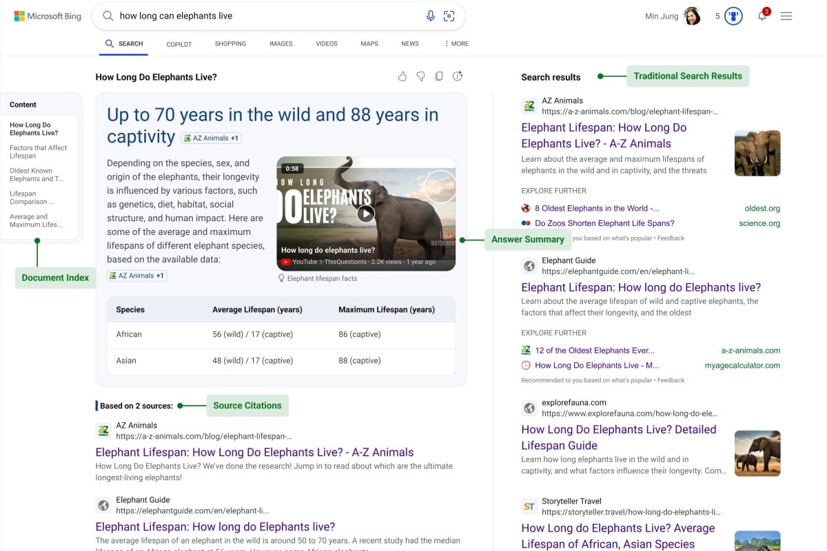This screenshot has width=827, height=551.
Task: Click the Microsoft Bing logo
Action: 48,16
